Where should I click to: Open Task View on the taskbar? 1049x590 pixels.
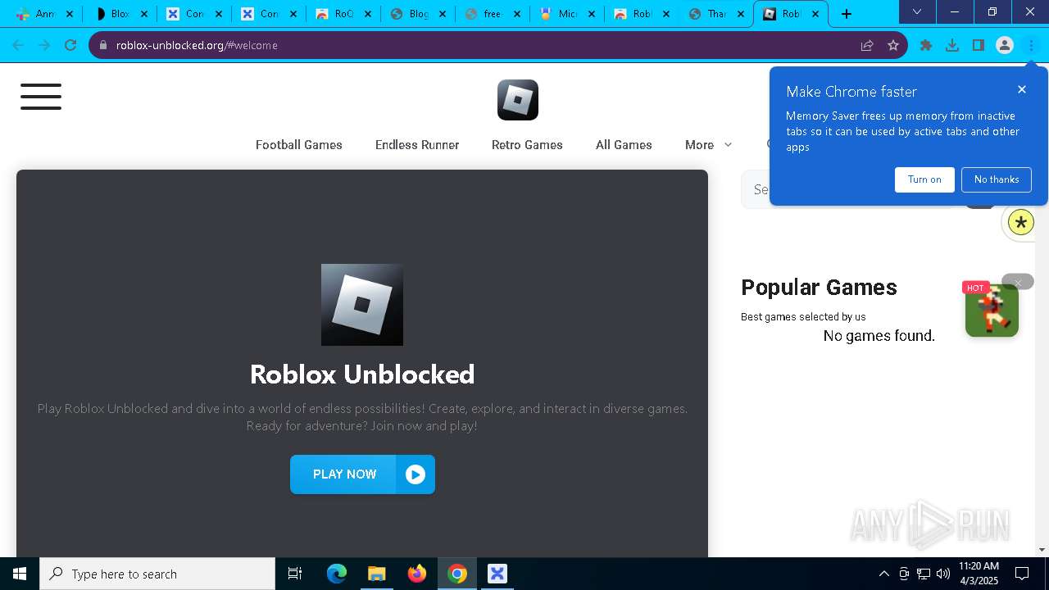[295, 574]
